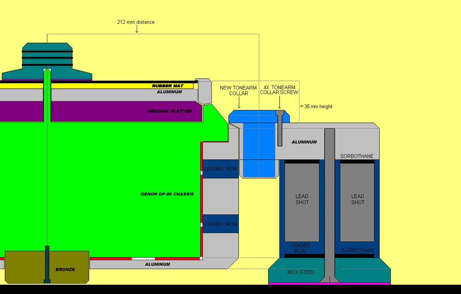The width and height of the screenshot is (461, 294).
Task: Select the LEADED IRON label nearer the base plate
Action: (x=221, y=224)
